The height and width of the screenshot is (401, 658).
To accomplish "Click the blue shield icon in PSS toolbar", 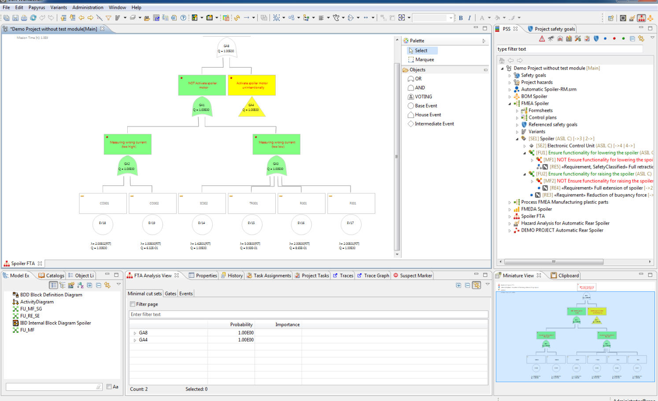I will tap(596, 39).
